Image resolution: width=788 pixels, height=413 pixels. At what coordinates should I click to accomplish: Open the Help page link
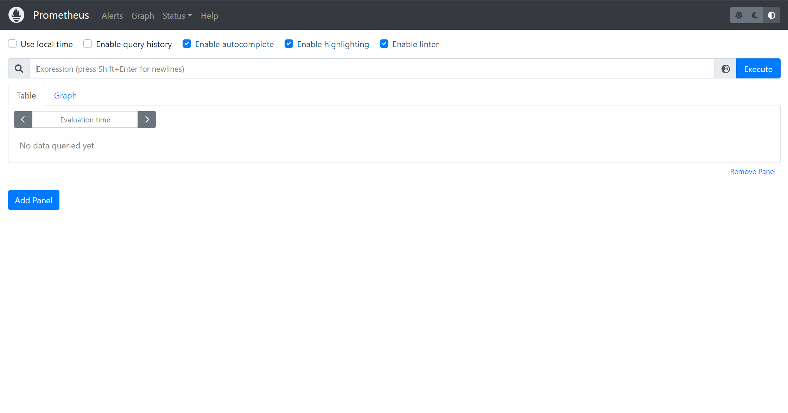coord(209,16)
